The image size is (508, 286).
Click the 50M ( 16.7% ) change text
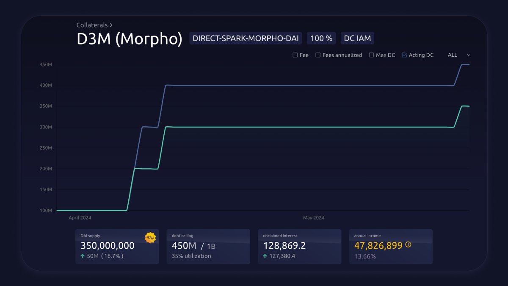105,256
